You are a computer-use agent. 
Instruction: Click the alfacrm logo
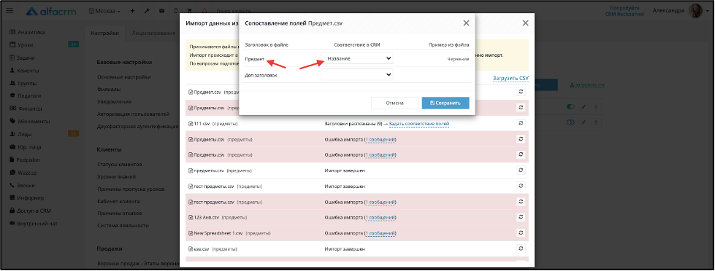tap(52, 11)
